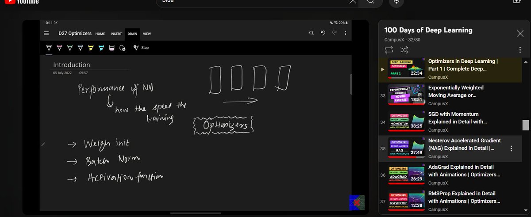The width and height of the screenshot is (531, 217).
Task: Click the playlist panel scrollbar thumb
Action: pos(525,125)
